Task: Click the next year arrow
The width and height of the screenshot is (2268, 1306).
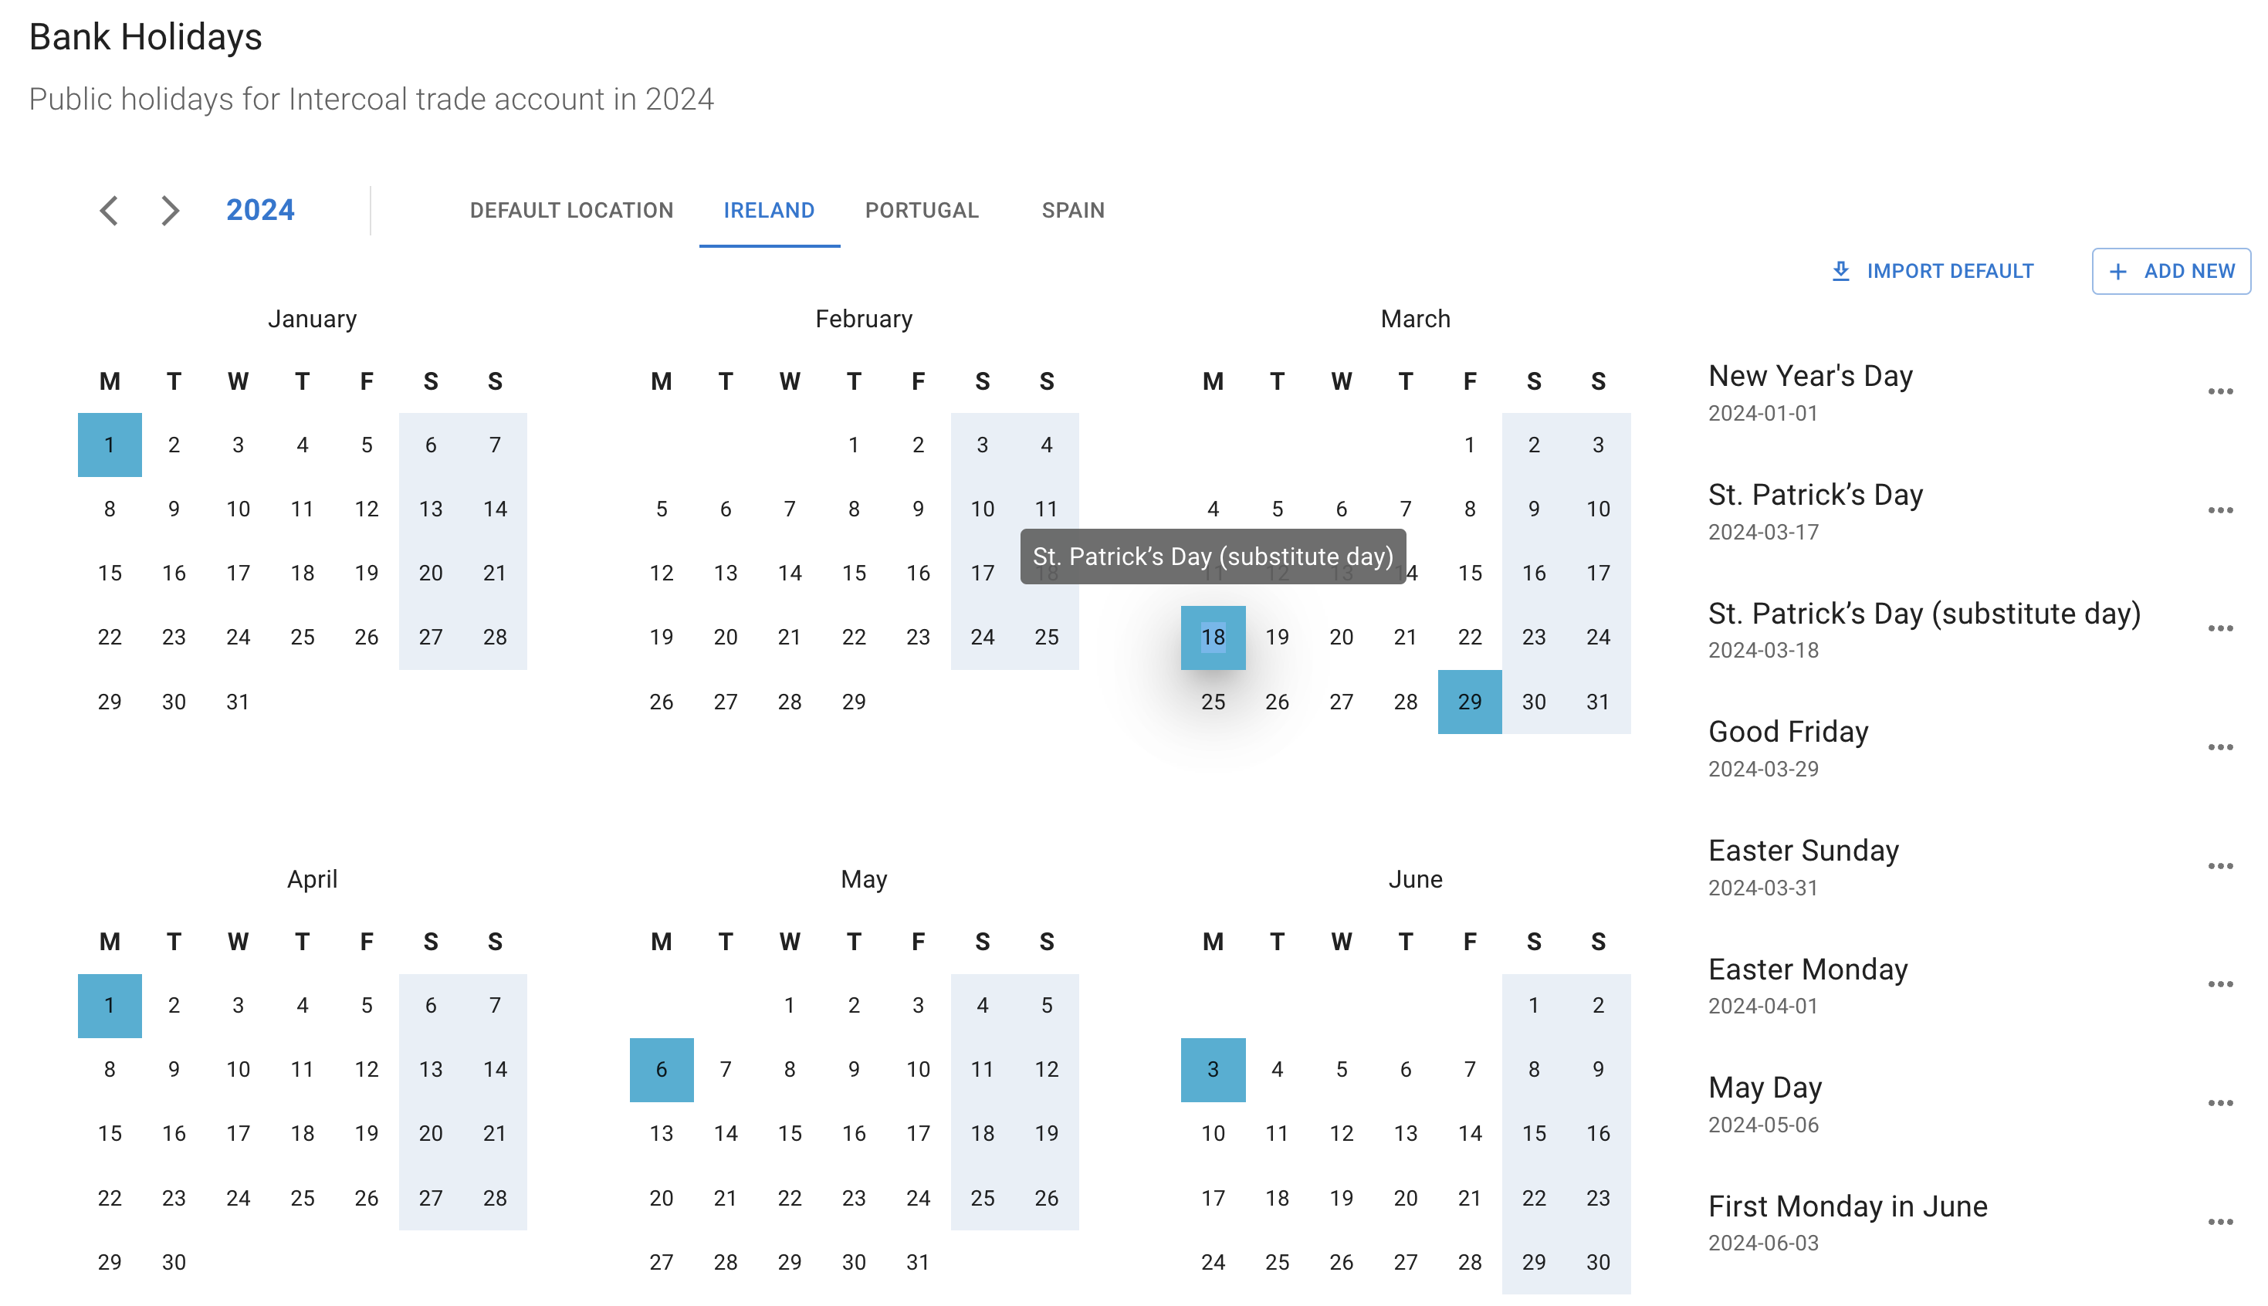Action: (170, 210)
